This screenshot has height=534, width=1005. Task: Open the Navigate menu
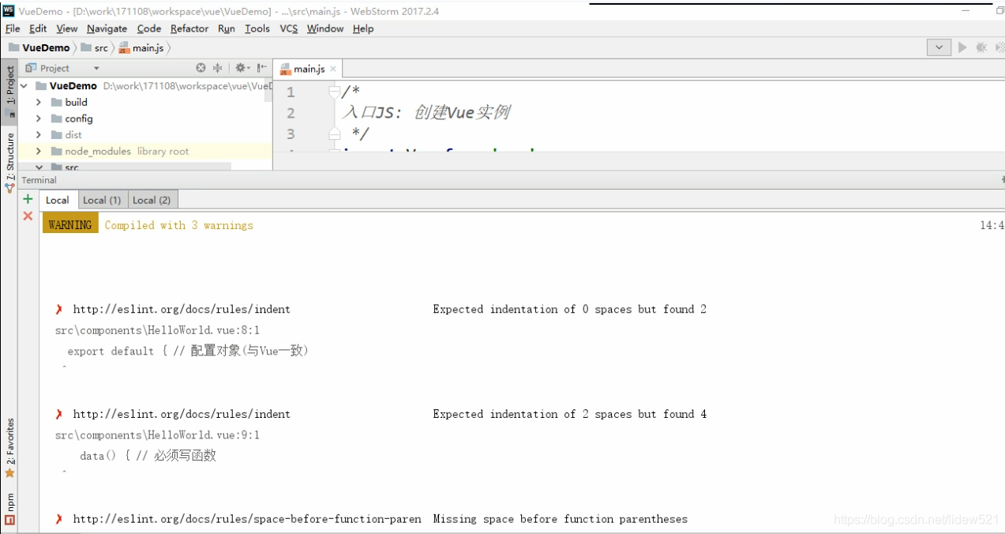click(107, 28)
